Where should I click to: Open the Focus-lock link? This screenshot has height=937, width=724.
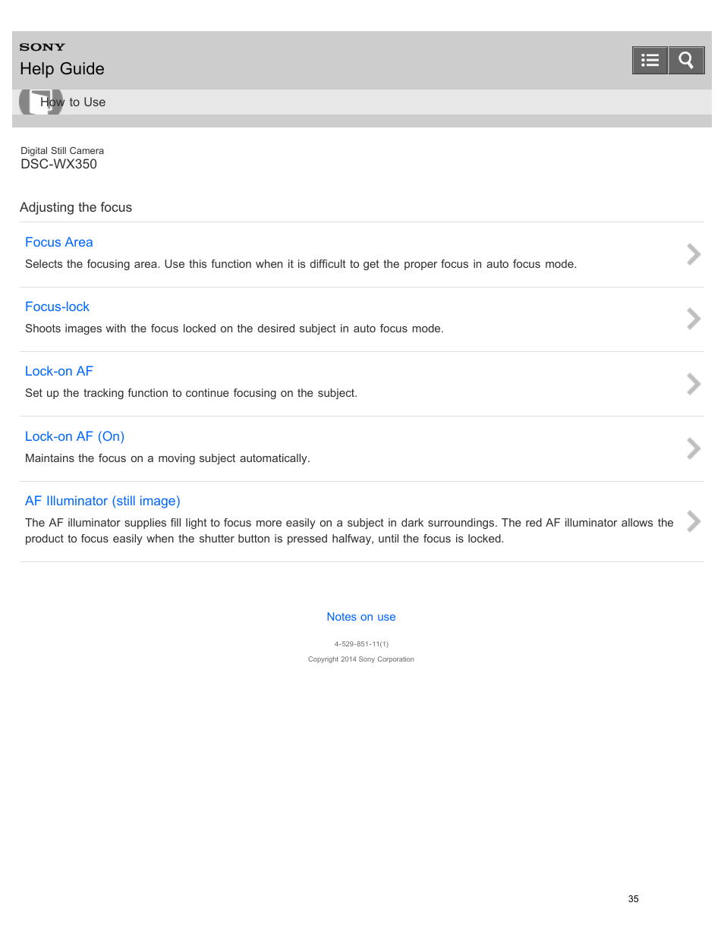[x=57, y=307]
